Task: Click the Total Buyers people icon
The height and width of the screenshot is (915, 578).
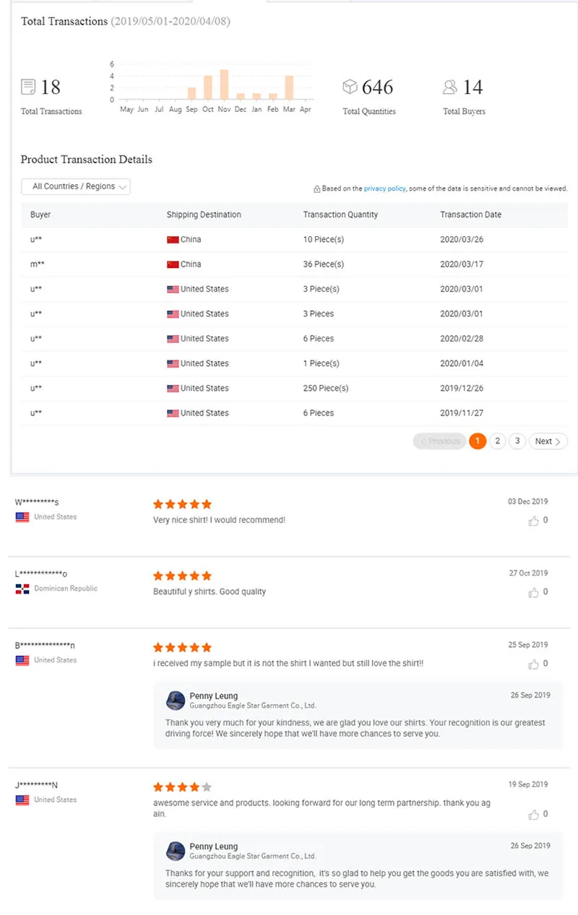Action: [450, 87]
